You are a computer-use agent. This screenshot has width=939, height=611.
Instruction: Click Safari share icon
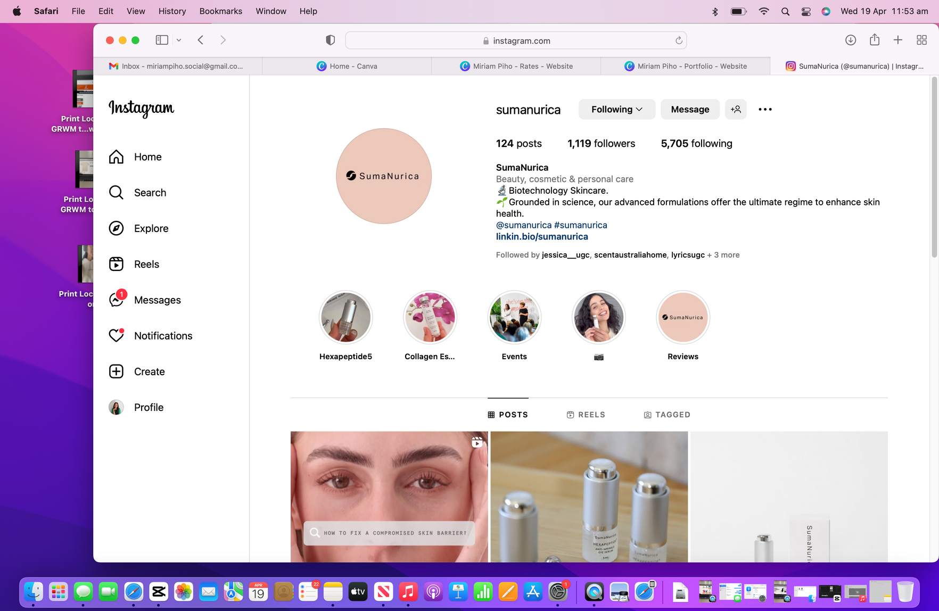click(x=875, y=40)
